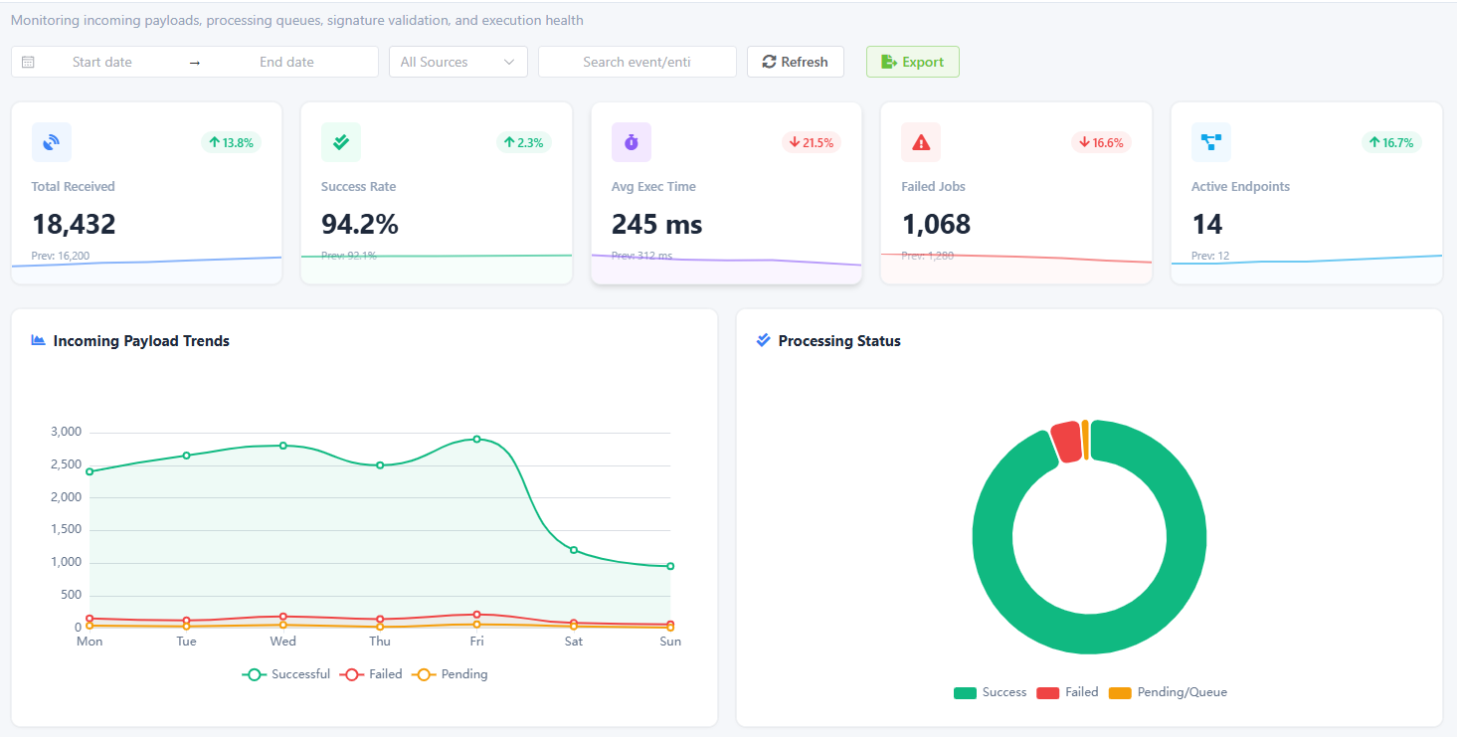Click the Prev: 16,200 text
Image resolution: width=1457 pixels, height=737 pixels.
tap(61, 256)
